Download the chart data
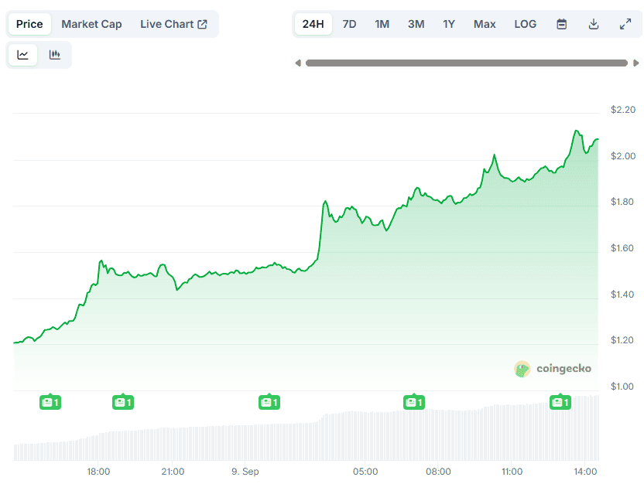Viewport: 644px width, 484px height. pyautogui.click(x=594, y=24)
